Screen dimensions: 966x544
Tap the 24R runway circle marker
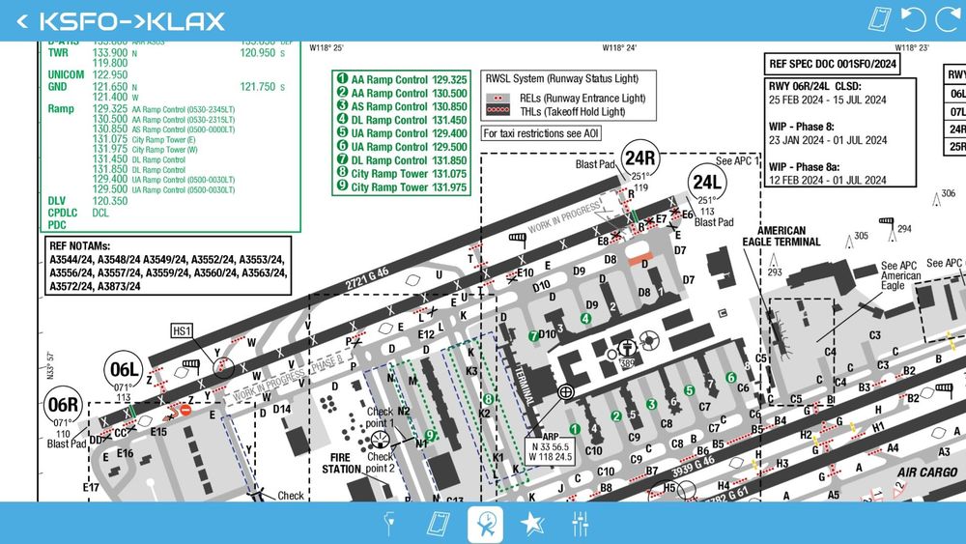tap(639, 158)
